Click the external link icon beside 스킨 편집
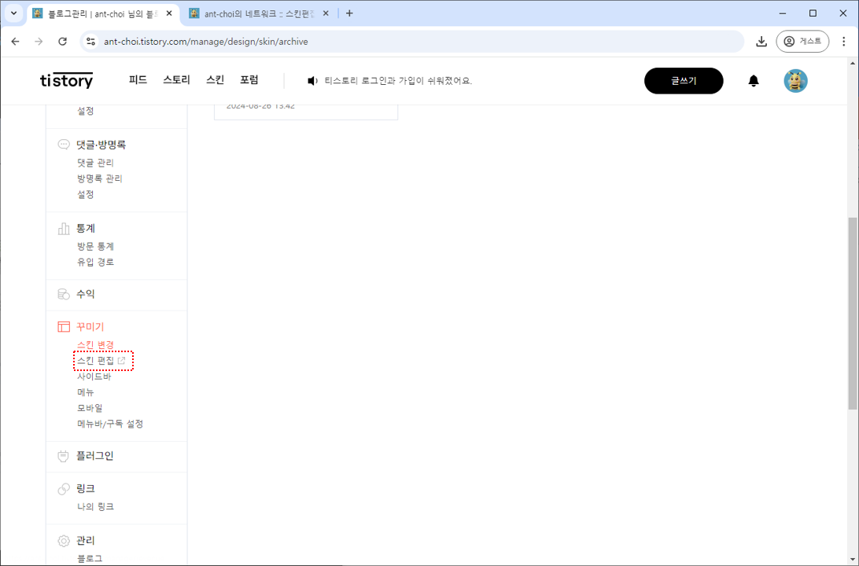The image size is (859, 566). click(122, 360)
